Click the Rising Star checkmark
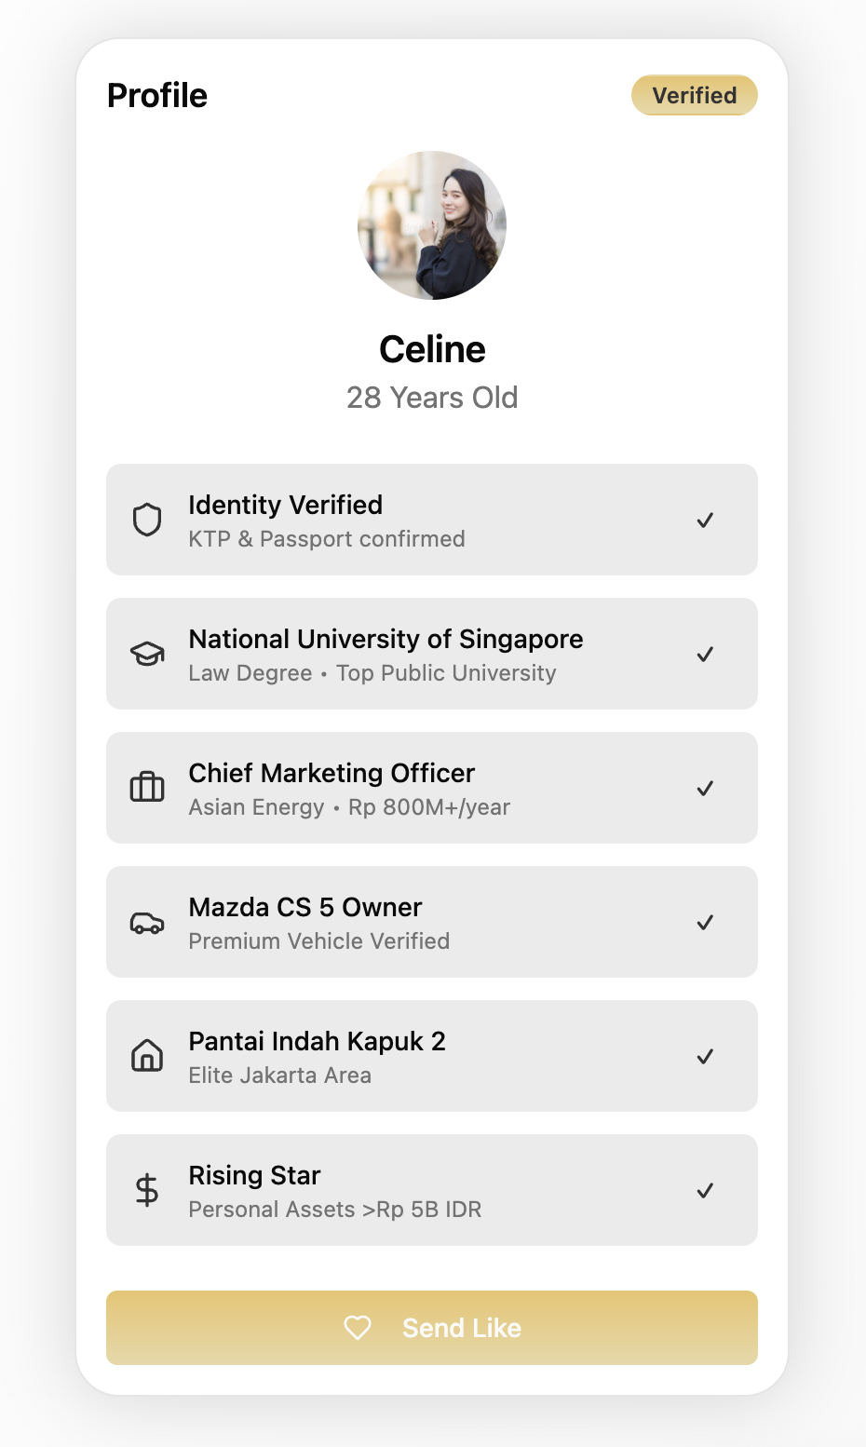The image size is (866, 1447). (x=705, y=1191)
